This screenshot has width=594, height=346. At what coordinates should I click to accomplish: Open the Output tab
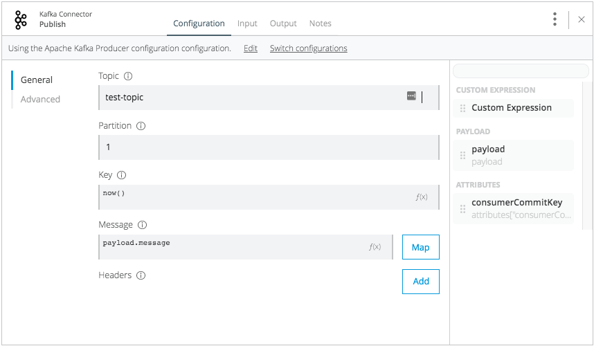coord(283,24)
